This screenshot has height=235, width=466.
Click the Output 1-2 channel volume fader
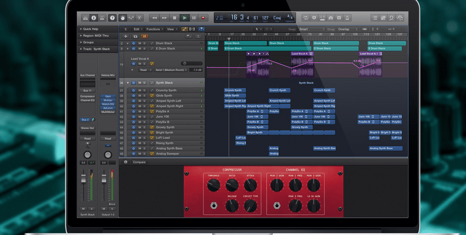pyautogui.click(x=104, y=178)
